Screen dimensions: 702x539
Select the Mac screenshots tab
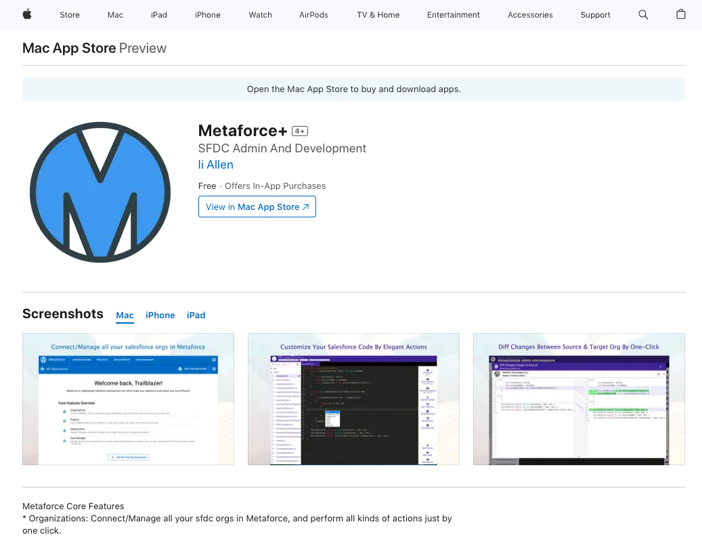tap(125, 315)
